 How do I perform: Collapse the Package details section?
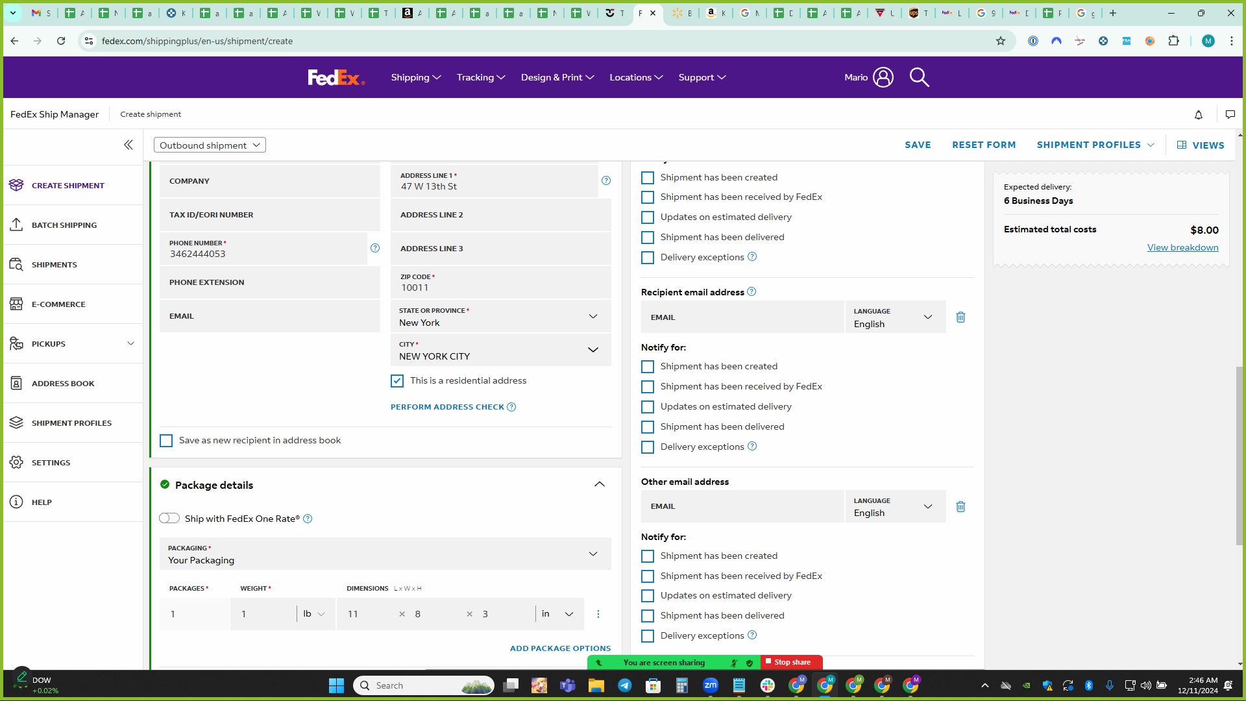tap(600, 484)
